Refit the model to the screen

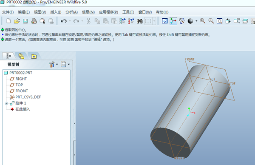pyautogui.click(x=219, y=21)
